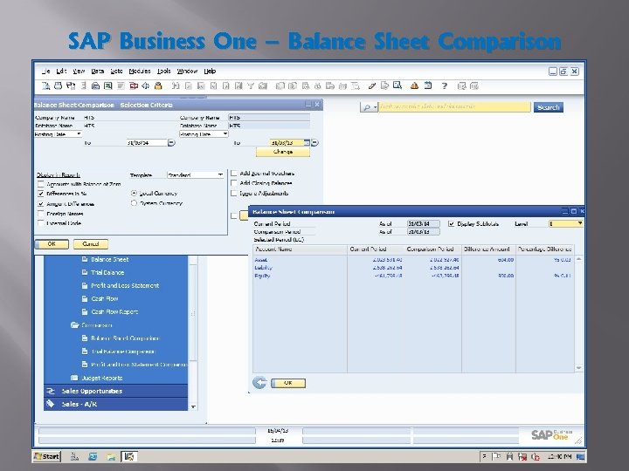Open the Edit menu

pos(61,71)
